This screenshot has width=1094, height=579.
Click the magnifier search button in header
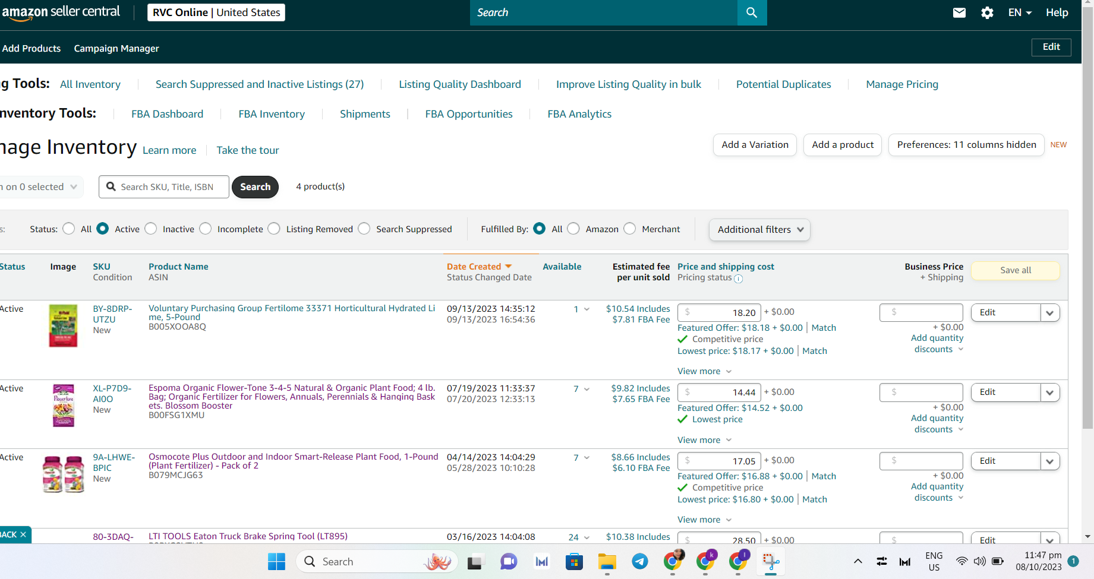752,12
